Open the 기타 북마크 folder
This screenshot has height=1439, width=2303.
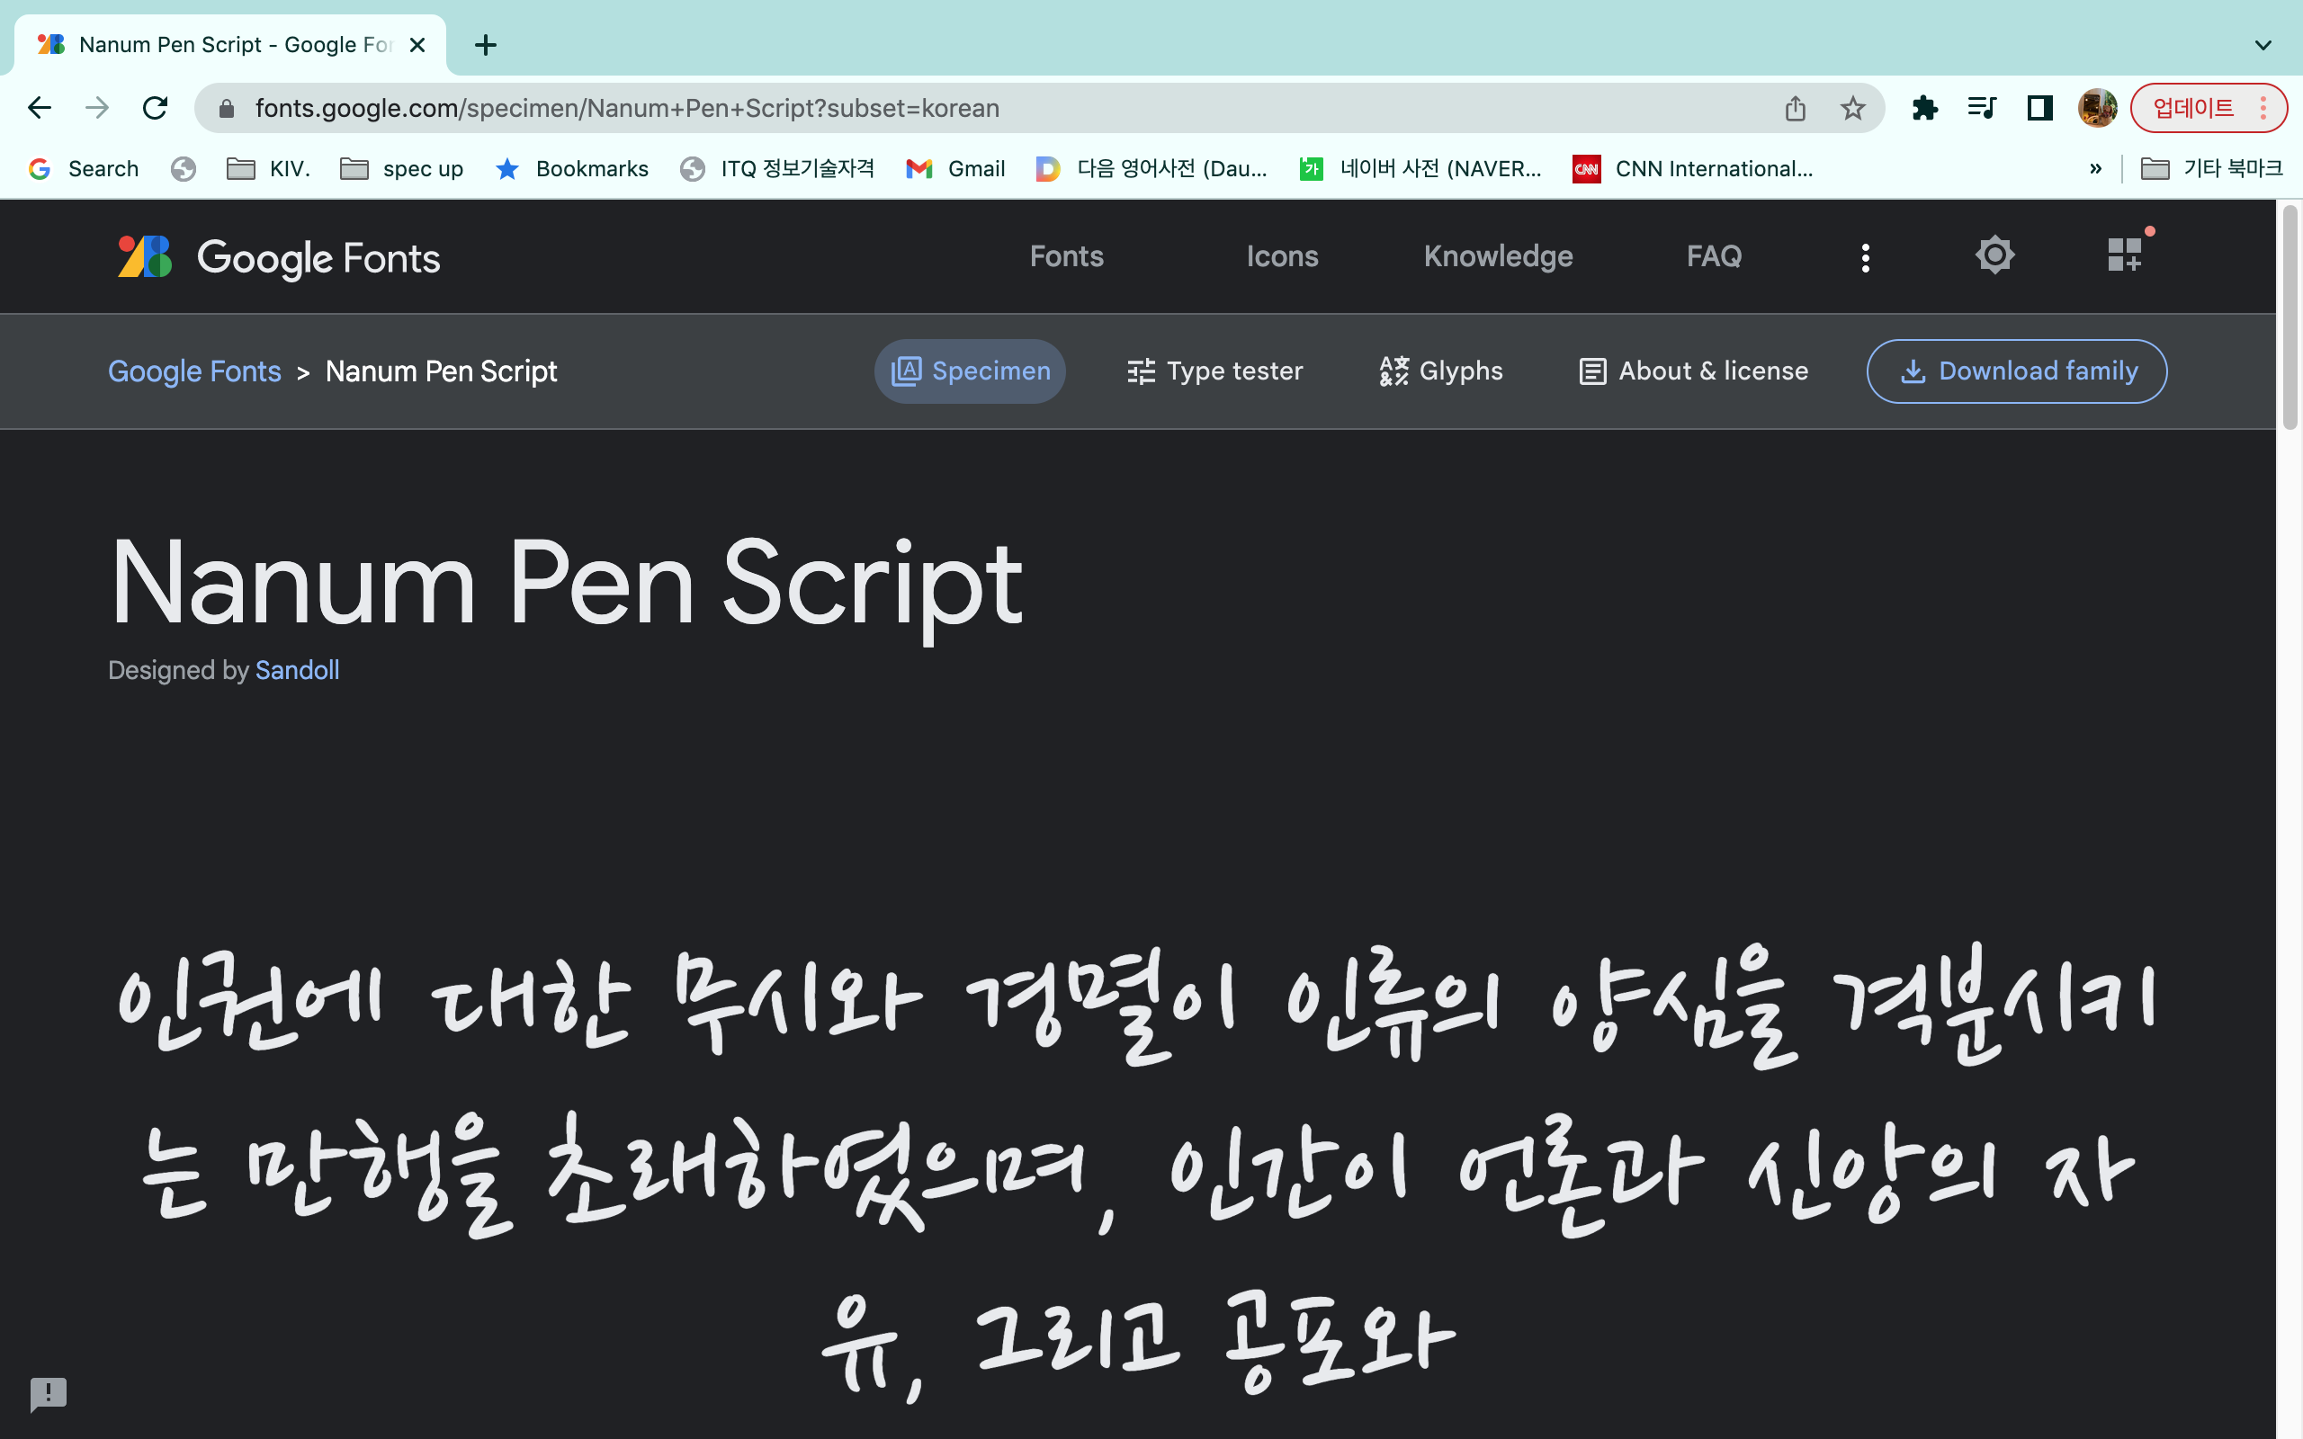click(x=2210, y=168)
